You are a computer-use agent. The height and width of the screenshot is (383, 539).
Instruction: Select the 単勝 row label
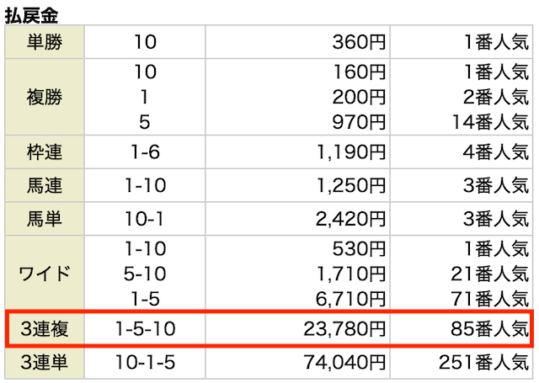pos(45,42)
